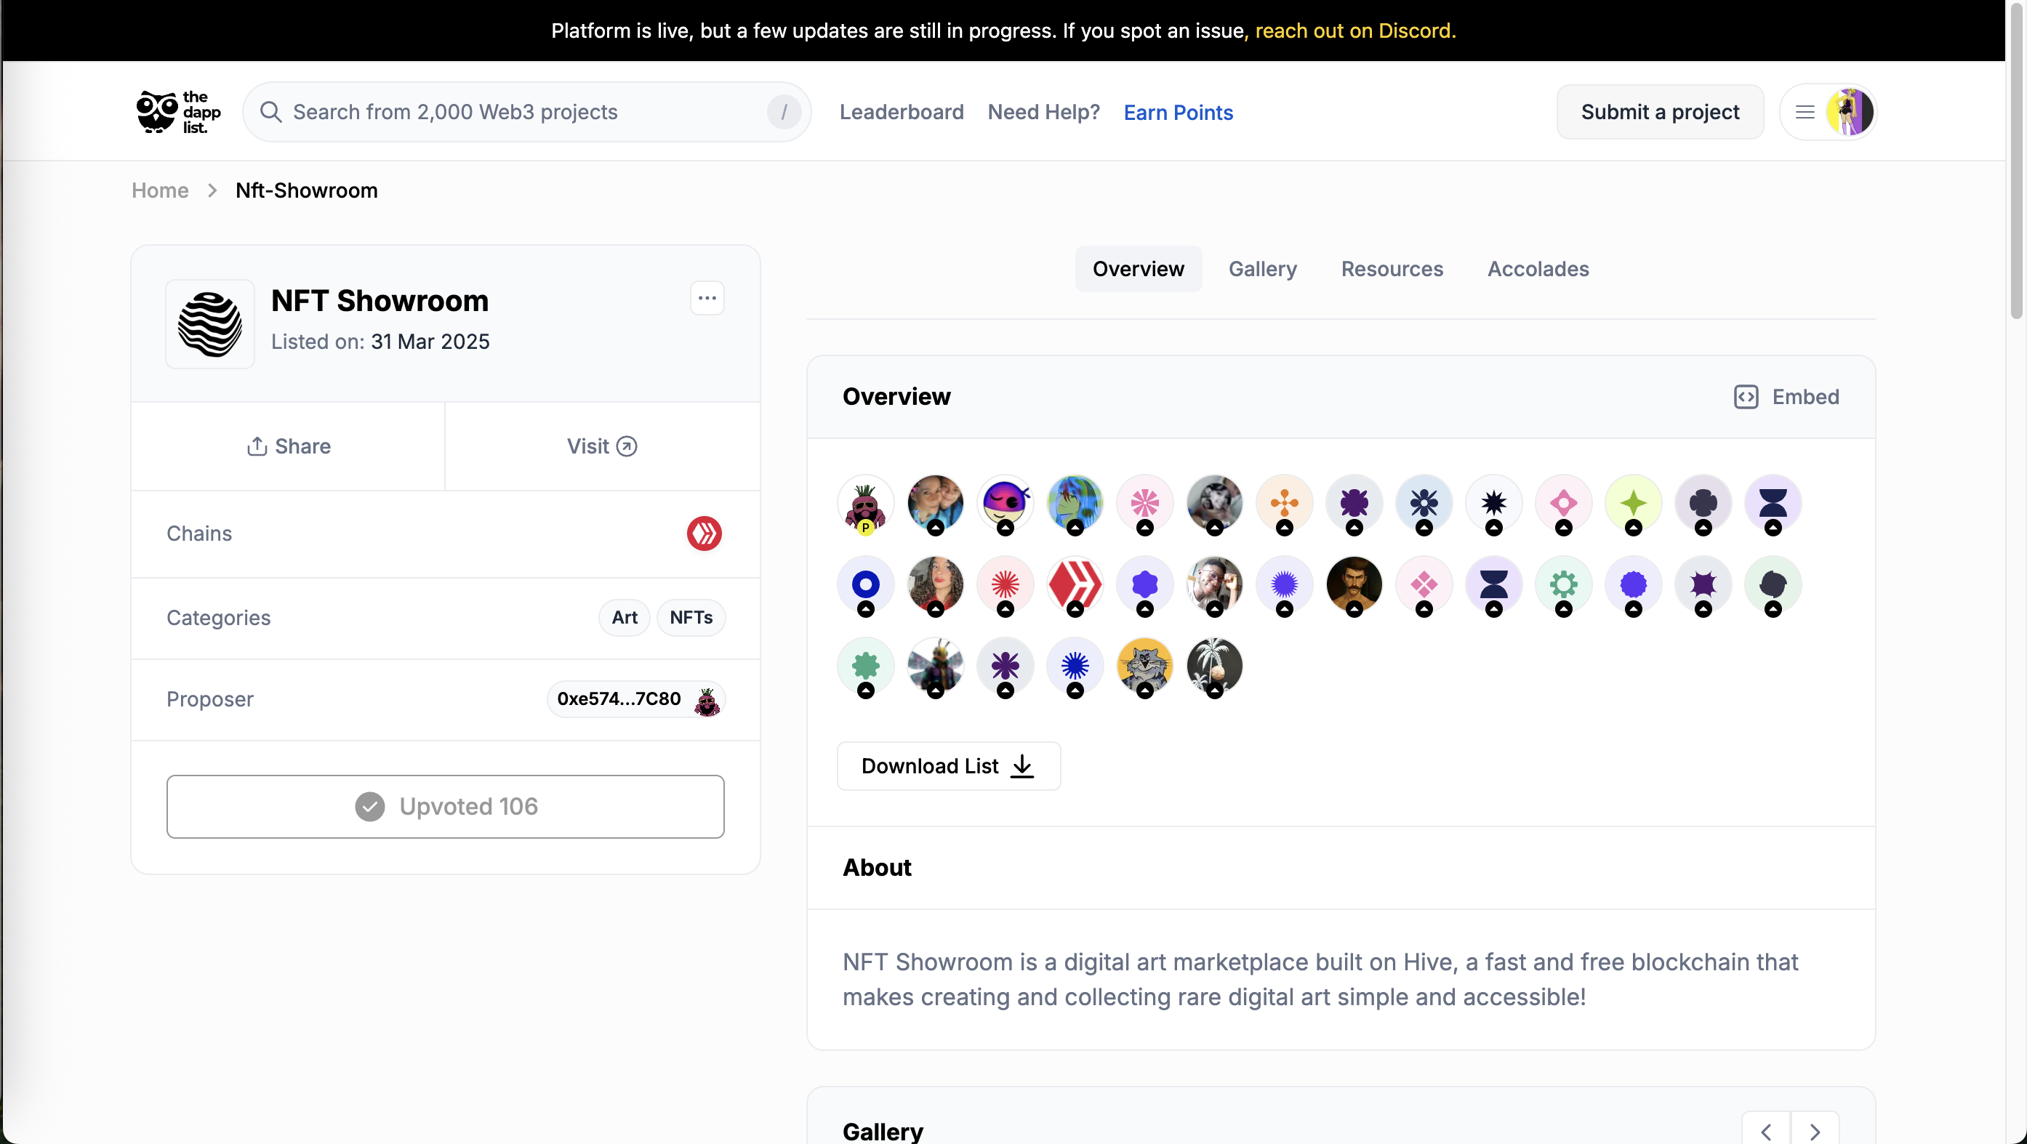Click the Share button

click(x=288, y=446)
